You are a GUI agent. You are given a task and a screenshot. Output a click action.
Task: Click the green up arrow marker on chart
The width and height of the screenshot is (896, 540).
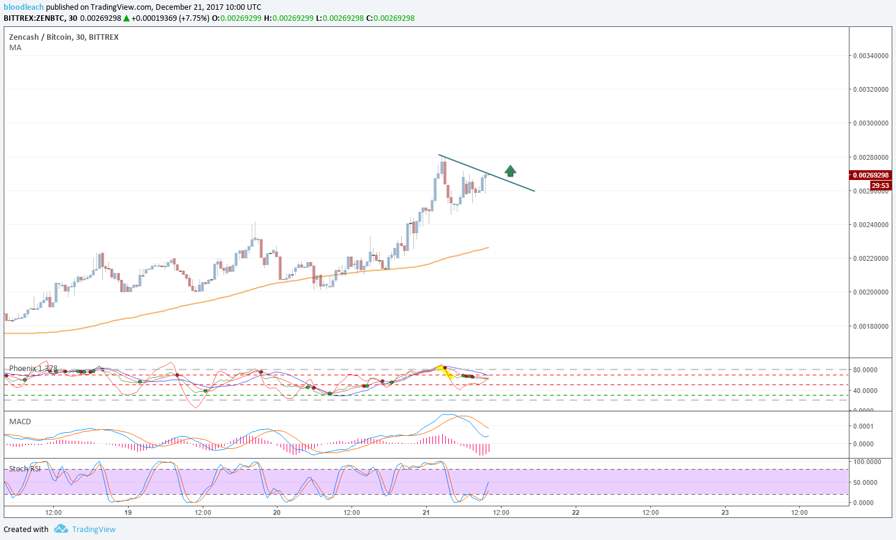point(510,171)
